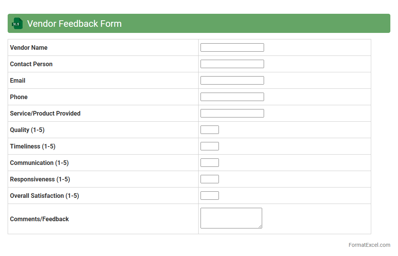The width and height of the screenshot is (398, 256).
Task: Click the Vendor Name label
Action: 29,47
